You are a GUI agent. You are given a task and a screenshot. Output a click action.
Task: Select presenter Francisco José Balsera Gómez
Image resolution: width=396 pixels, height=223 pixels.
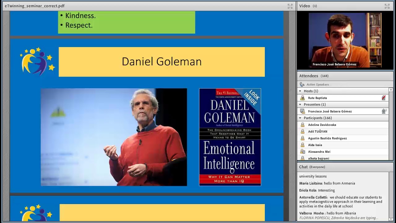343,111
